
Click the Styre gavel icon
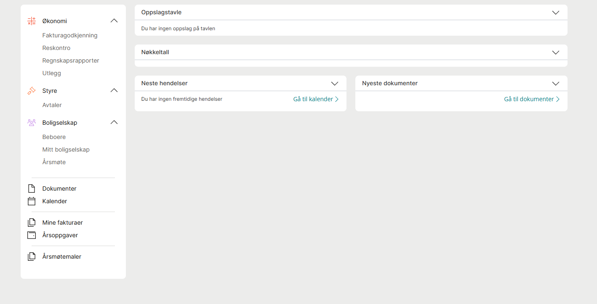pyautogui.click(x=32, y=91)
